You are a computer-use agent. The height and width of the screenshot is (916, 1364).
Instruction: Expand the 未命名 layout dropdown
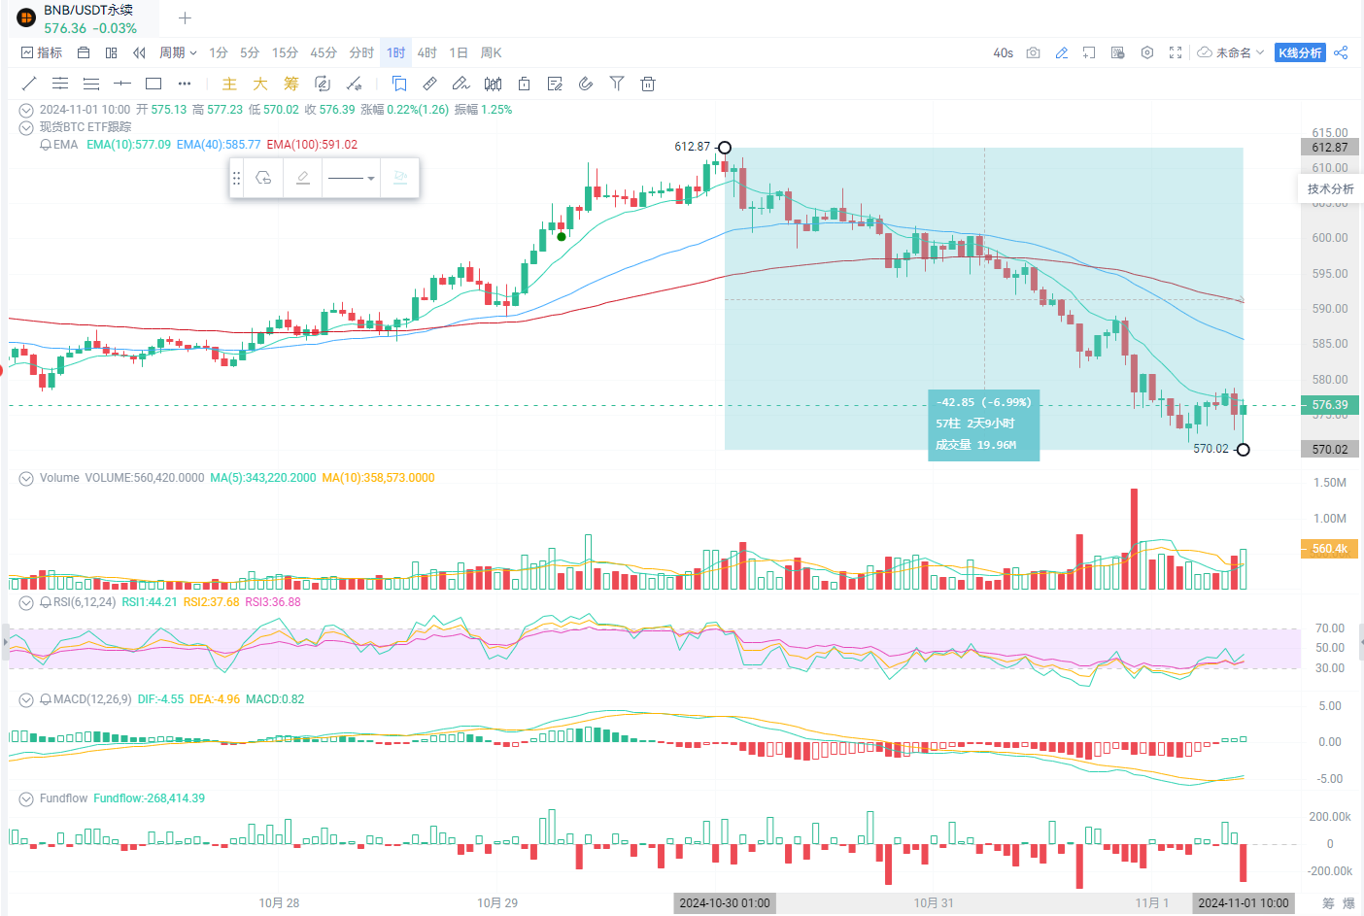click(1231, 52)
